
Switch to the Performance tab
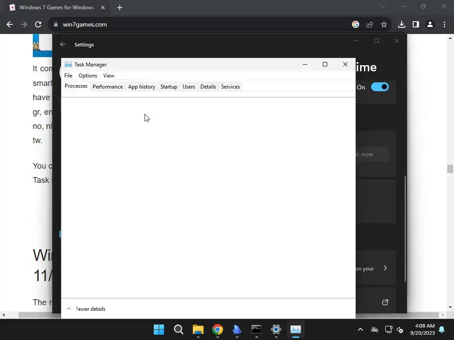pos(108,87)
